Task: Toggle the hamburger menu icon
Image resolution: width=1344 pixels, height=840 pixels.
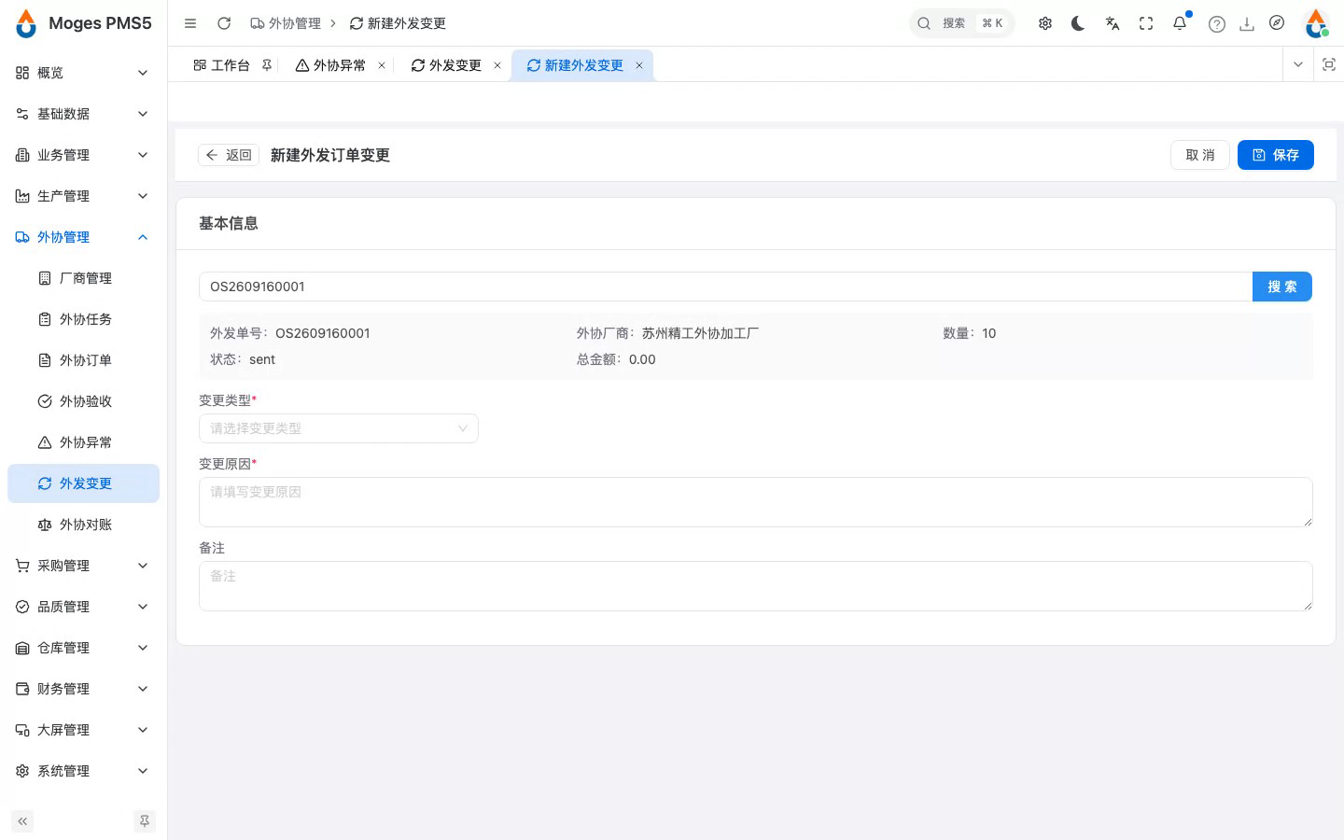Action: coord(190,23)
